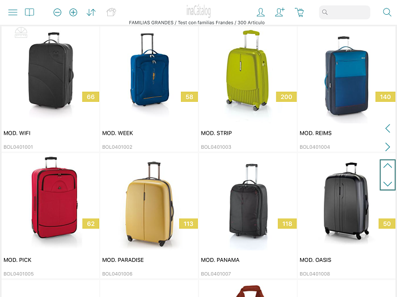
Task: Click the FAMILIAS GRANDES breadcrumb
Action: click(x=151, y=23)
